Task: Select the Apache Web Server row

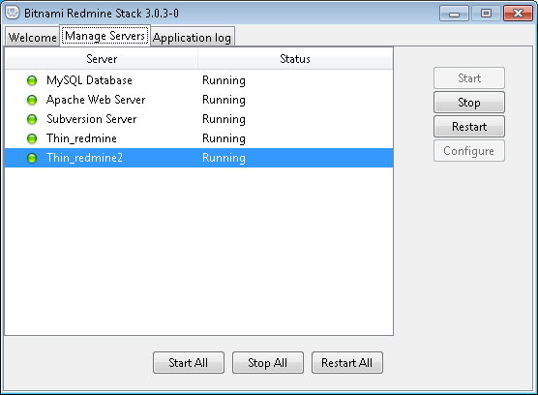Action: [199, 100]
